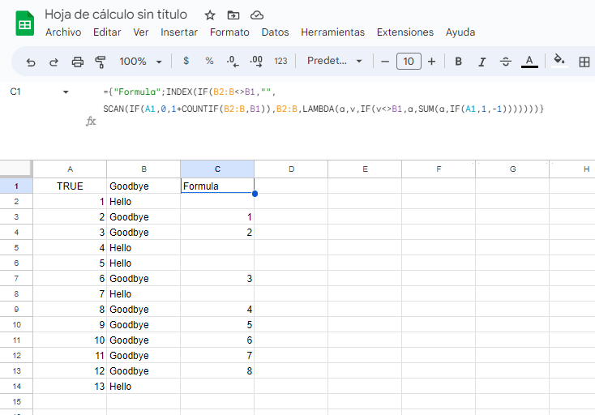Open the Google Sheets home icon
Screen dimensions: 595x415
24,24
